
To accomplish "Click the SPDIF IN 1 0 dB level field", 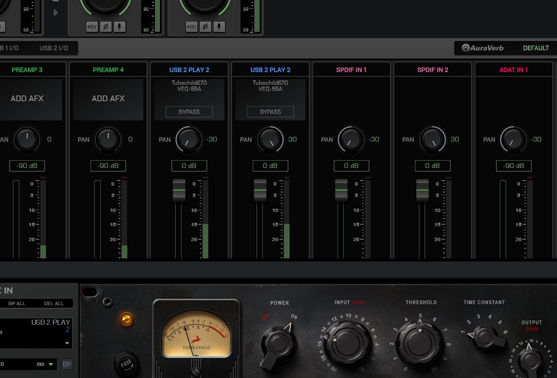I will (x=351, y=166).
